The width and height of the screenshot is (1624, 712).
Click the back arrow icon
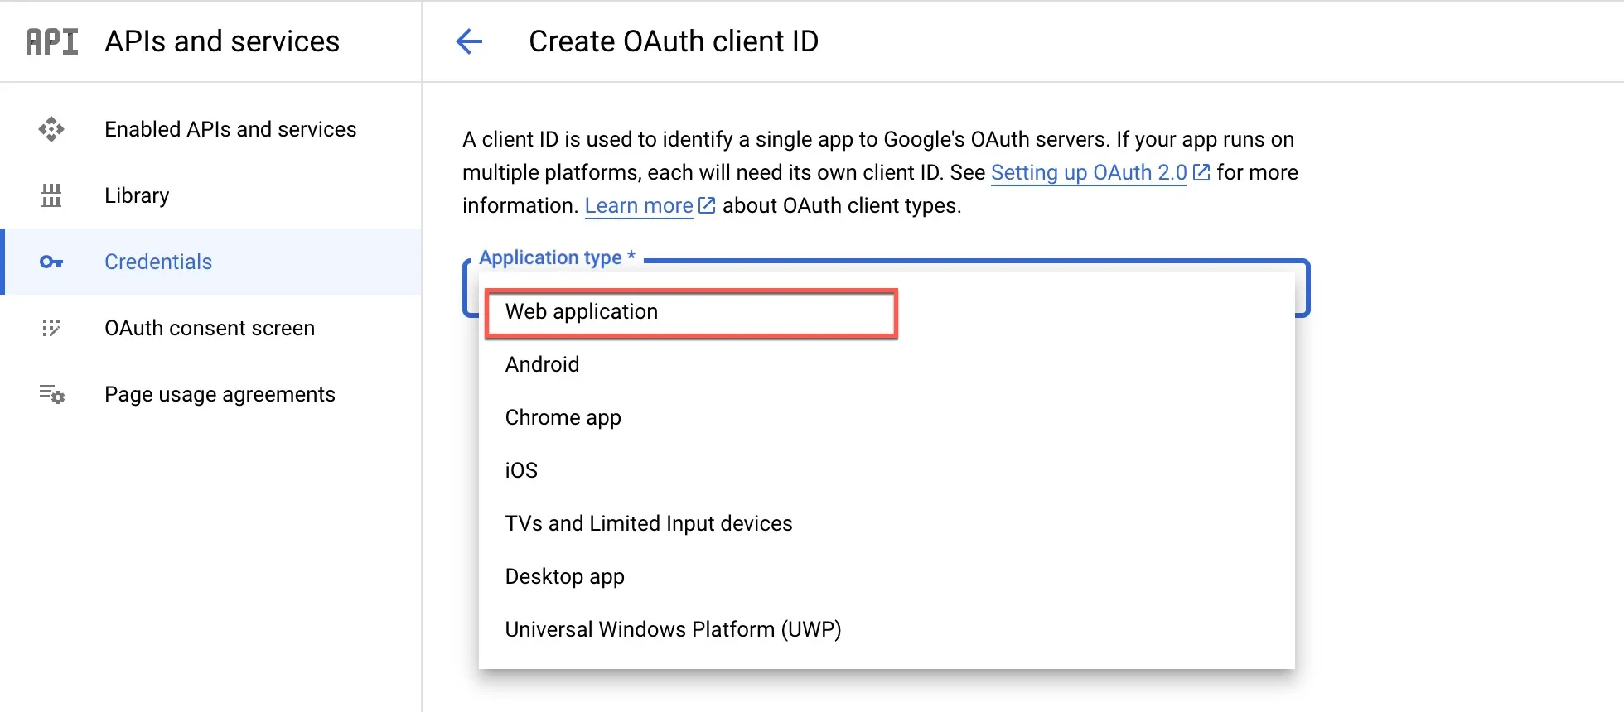click(469, 41)
